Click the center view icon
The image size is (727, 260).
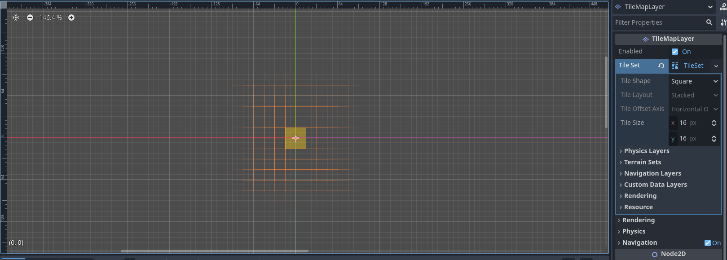coord(16,18)
